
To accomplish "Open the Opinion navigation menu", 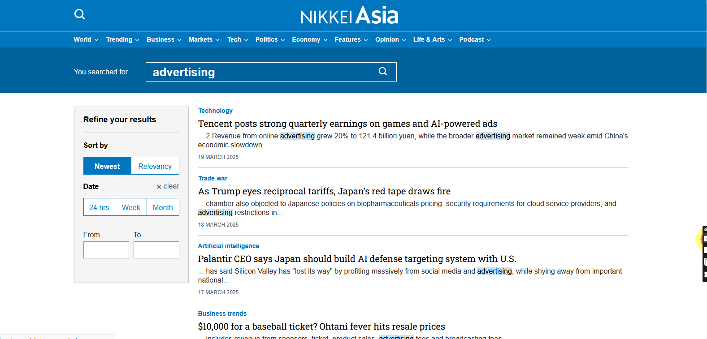I will tap(390, 40).
